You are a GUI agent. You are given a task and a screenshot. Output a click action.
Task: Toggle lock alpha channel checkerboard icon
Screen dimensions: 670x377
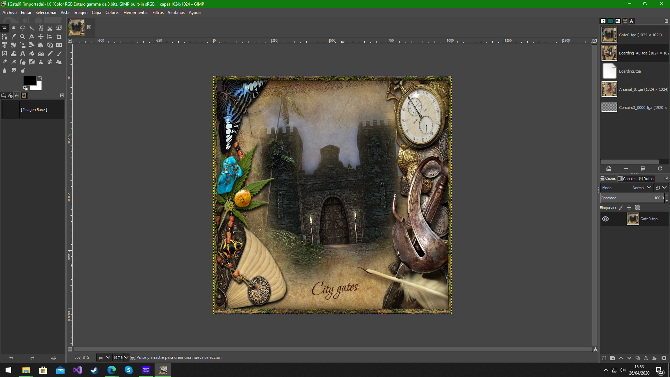(637, 208)
